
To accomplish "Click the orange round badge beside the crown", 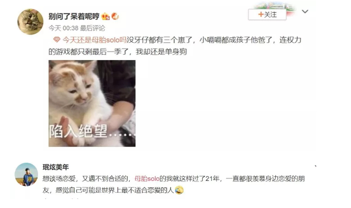I will (x=115, y=16).
